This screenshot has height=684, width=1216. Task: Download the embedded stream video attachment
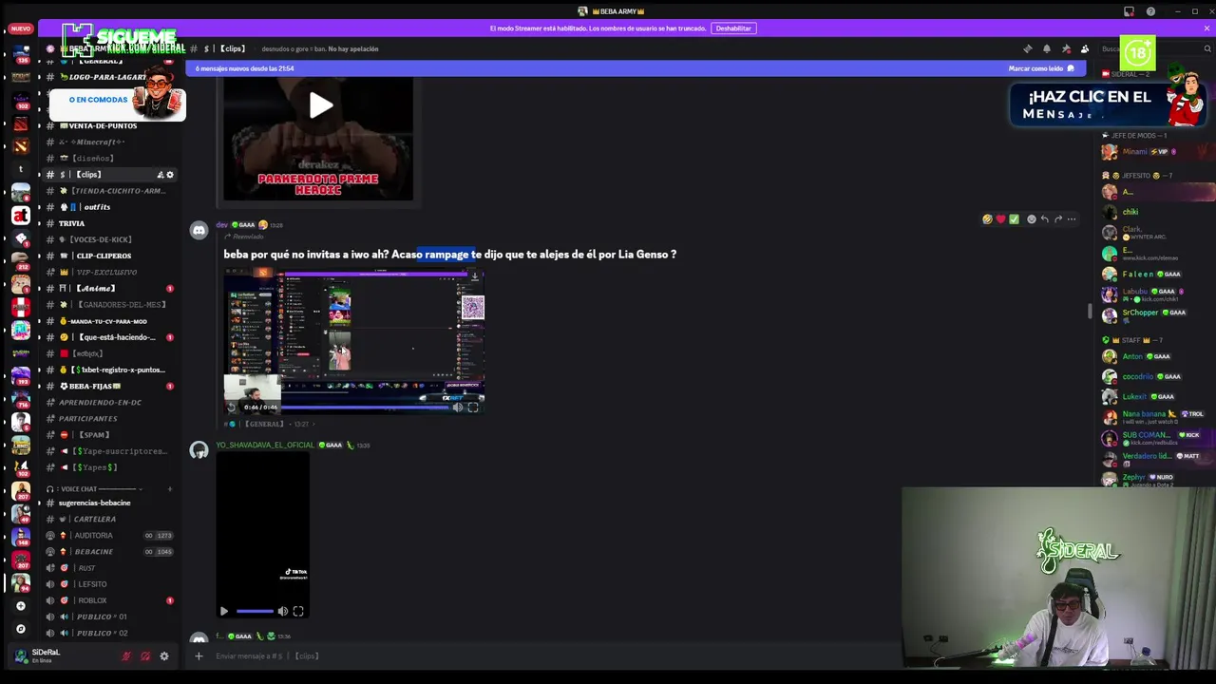[x=474, y=276]
